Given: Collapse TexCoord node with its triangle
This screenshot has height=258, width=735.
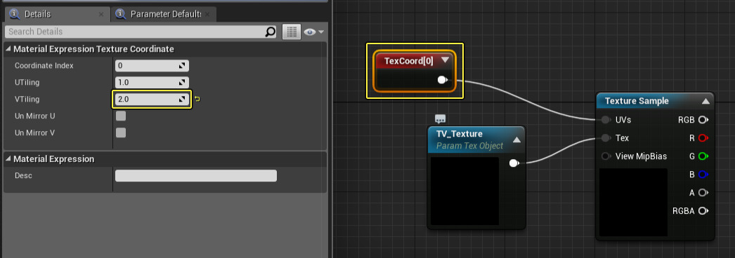Looking at the screenshot, I should [445, 60].
